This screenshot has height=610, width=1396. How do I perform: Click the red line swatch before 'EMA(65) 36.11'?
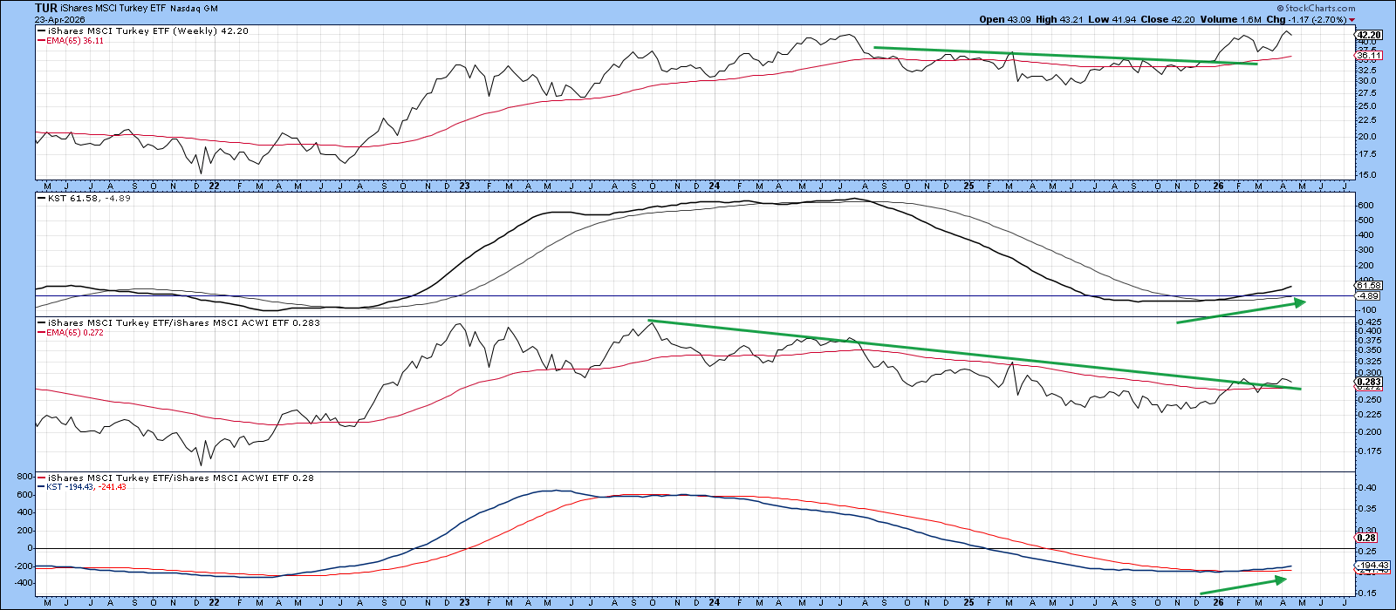point(42,41)
